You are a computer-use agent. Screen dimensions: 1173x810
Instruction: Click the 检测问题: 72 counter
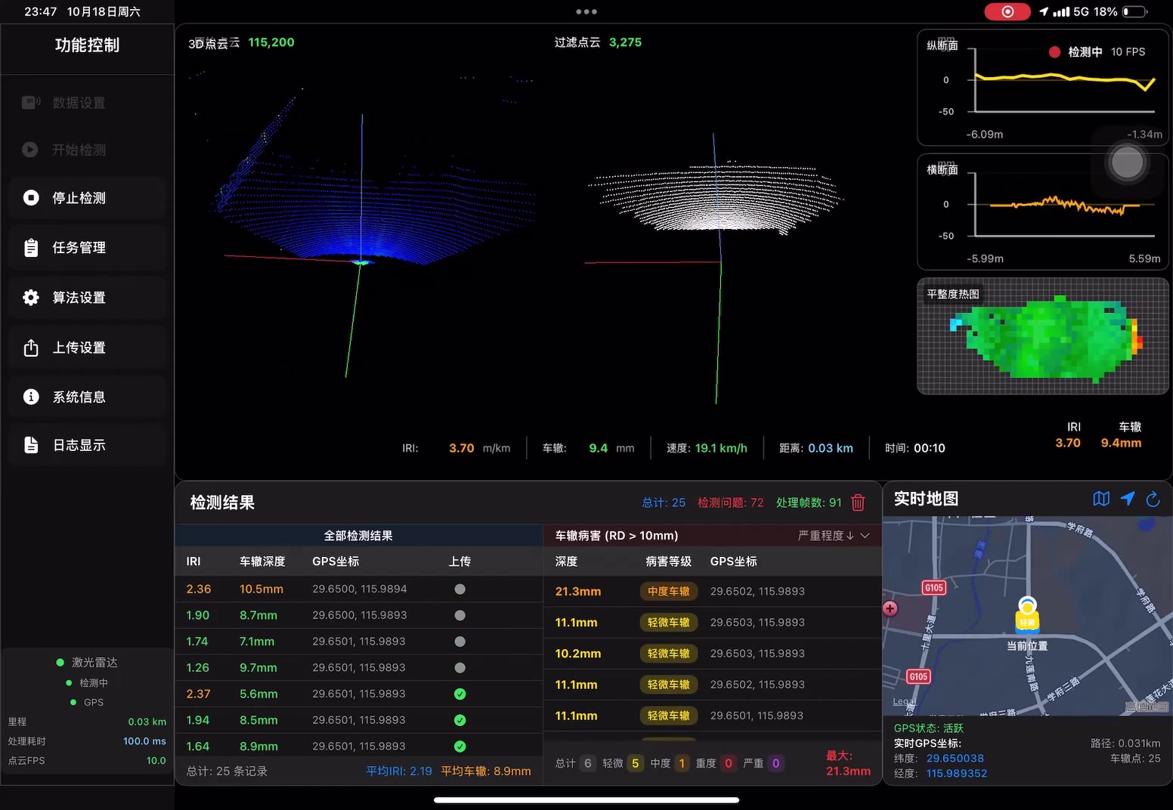(730, 502)
